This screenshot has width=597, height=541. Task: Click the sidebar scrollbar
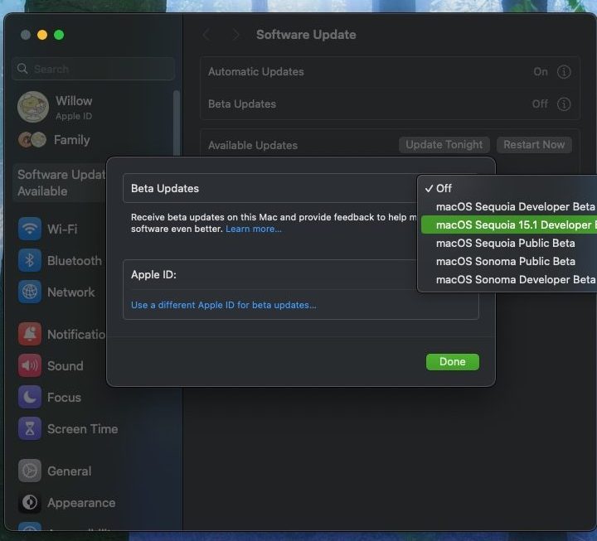coord(177,122)
